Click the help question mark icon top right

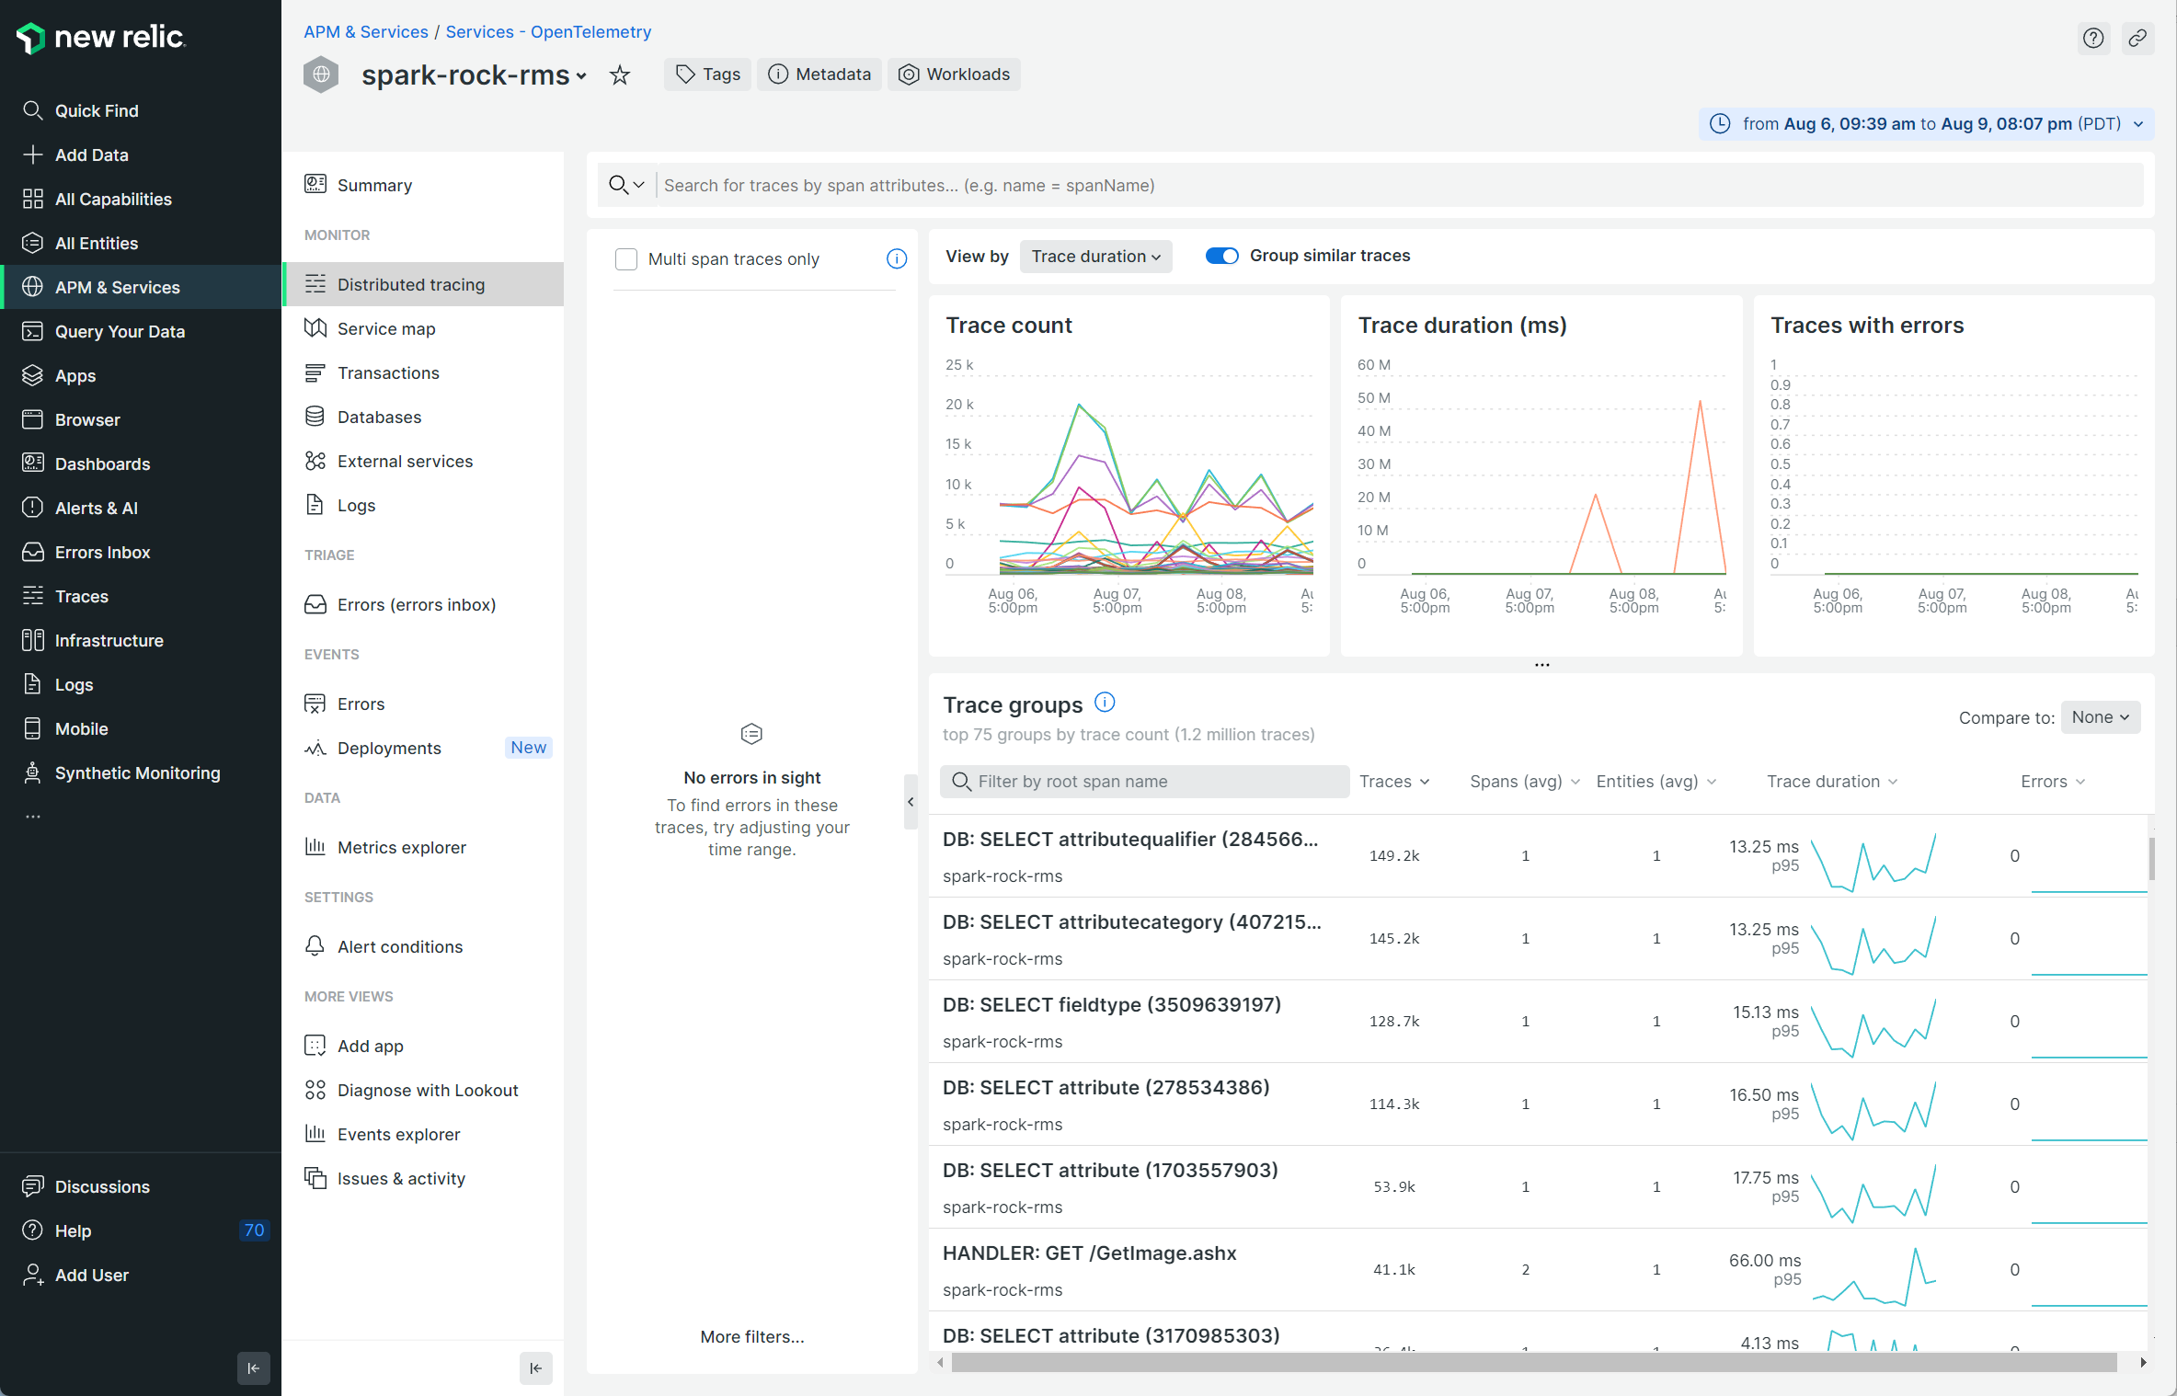pyautogui.click(x=2093, y=38)
